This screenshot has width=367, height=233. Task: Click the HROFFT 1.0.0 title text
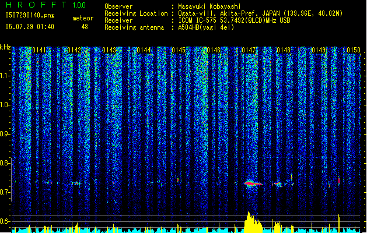pyautogui.click(x=46, y=5)
